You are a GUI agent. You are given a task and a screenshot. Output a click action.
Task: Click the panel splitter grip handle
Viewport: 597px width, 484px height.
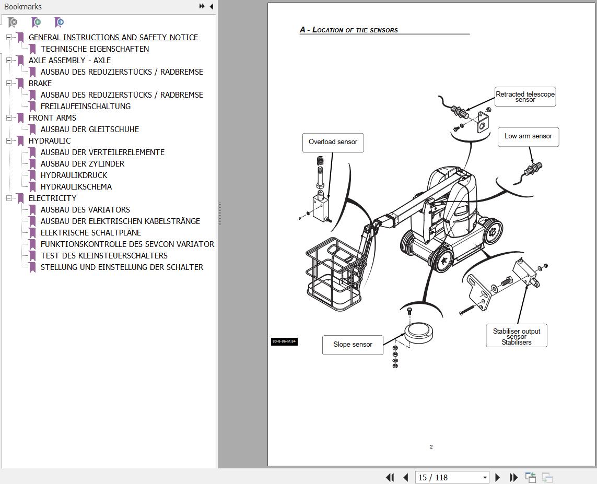(220, 214)
